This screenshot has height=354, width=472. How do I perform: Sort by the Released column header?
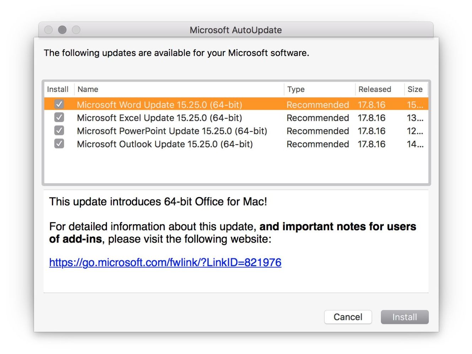[x=380, y=89]
